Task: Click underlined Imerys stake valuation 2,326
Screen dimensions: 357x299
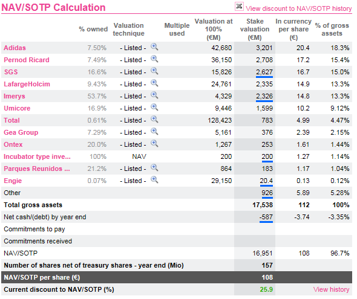Action: 264,96
